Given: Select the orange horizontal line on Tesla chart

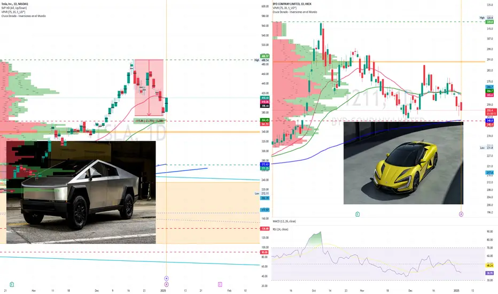Looking at the screenshot, I should tap(130, 132).
